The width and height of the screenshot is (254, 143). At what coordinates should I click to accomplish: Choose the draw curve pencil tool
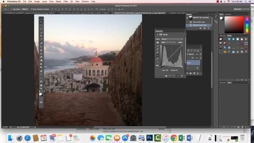[x=157, y=59]
